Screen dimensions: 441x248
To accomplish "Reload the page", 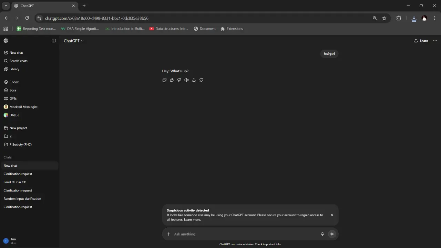I will pyautogui.click(x=27, y=18).
